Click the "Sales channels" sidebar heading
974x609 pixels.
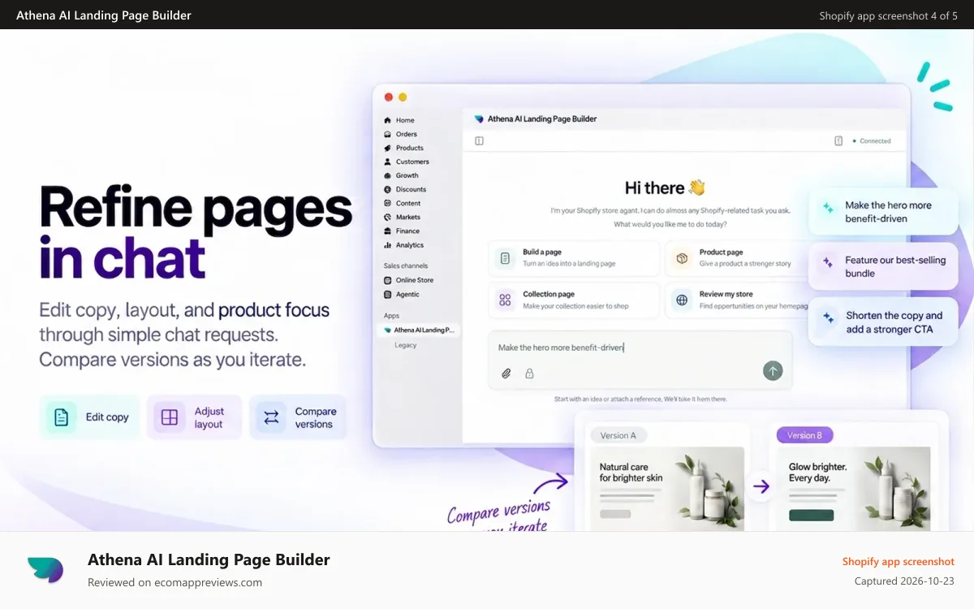(405, 266)
